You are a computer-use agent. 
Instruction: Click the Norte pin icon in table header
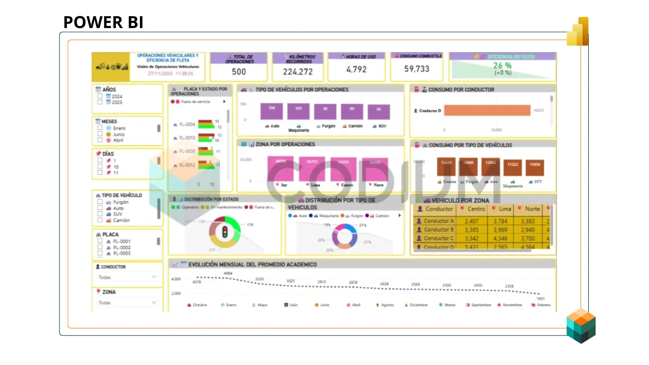520,209
